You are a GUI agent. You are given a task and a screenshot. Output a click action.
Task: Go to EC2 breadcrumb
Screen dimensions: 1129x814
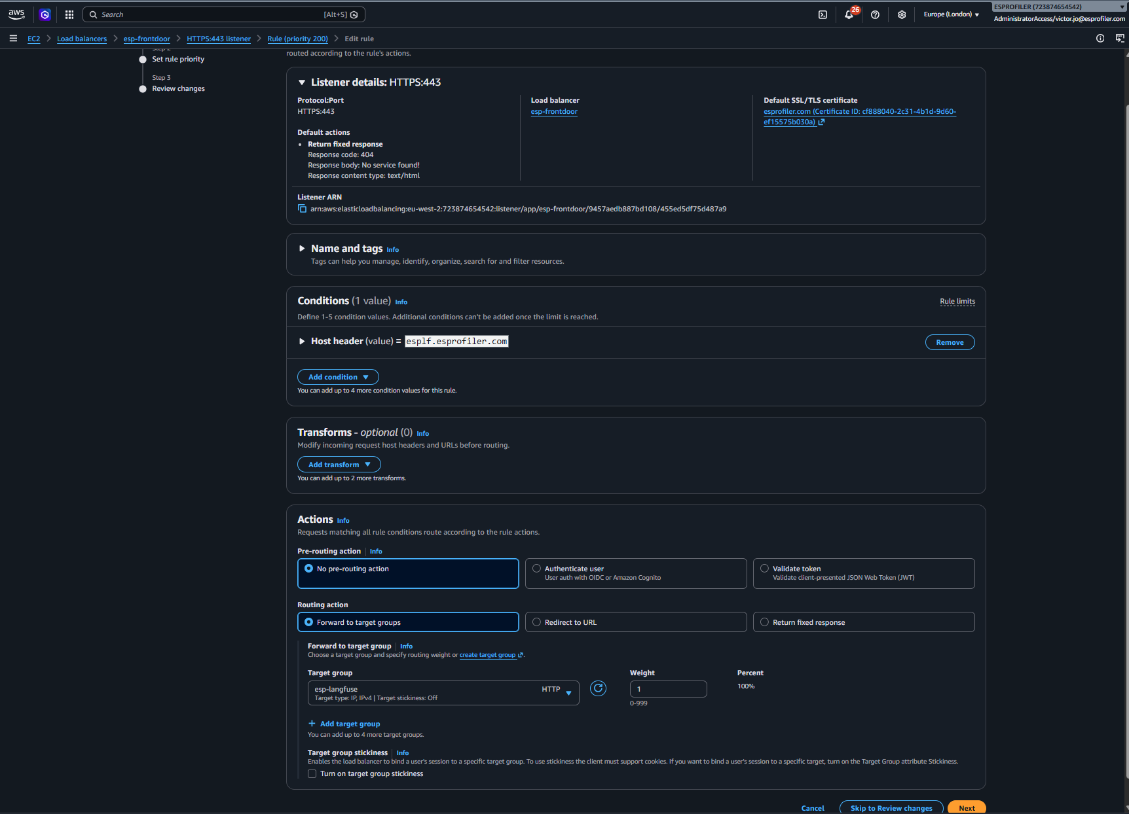tap(34, 39)
